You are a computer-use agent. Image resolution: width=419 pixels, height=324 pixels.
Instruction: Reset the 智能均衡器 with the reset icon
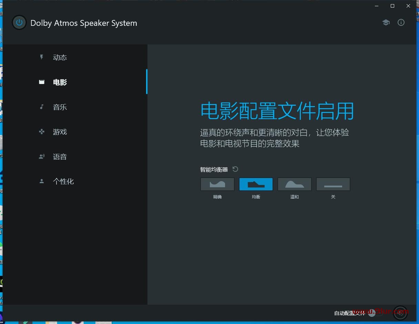(235, 169)
